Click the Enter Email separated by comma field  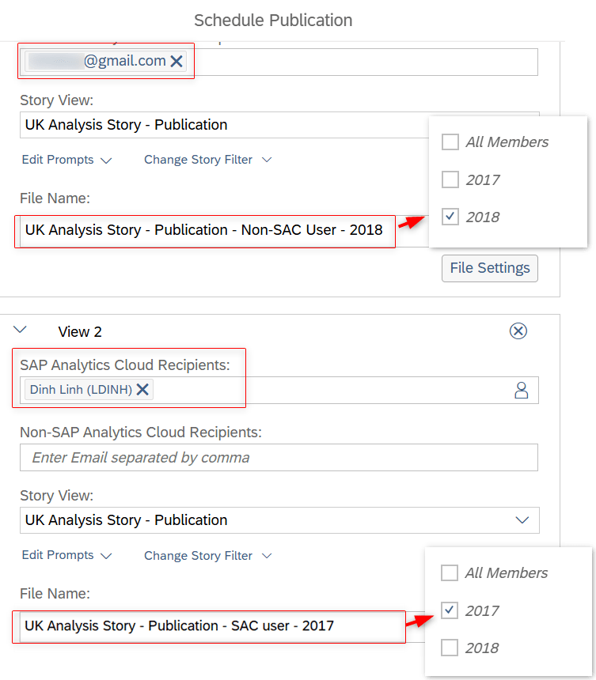279,458
